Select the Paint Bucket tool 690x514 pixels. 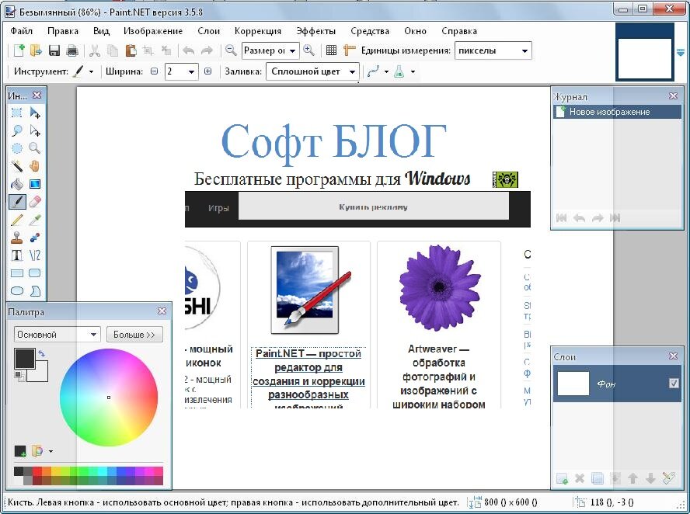17,184
